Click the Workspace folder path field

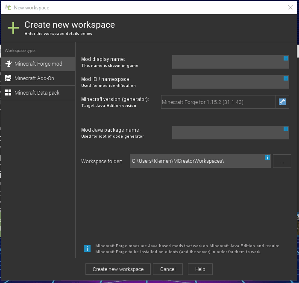(x=200, y=161)
